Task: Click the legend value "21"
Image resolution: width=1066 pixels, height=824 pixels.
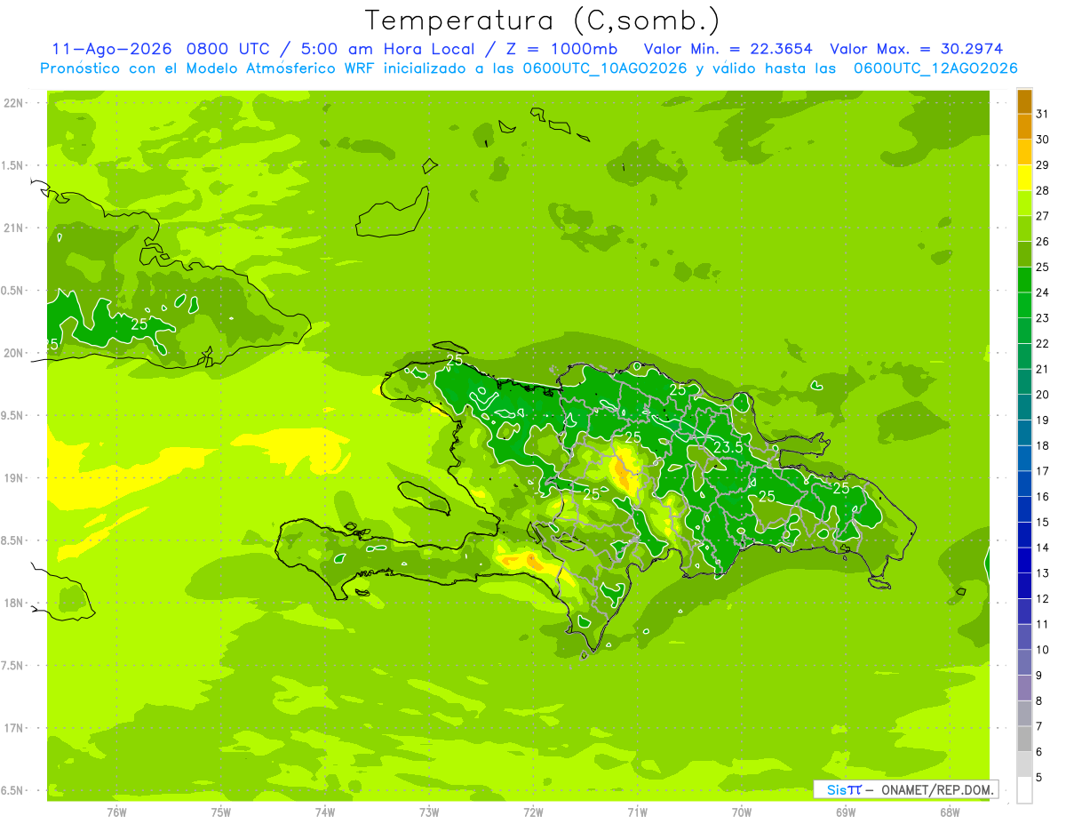Action: tap(1043, 369)
